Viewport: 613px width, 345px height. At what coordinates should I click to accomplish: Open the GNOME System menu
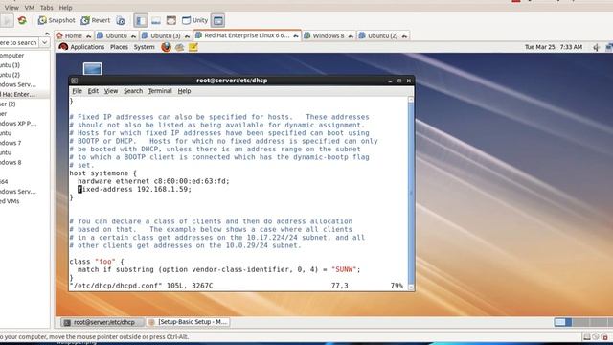pos(145,47)
